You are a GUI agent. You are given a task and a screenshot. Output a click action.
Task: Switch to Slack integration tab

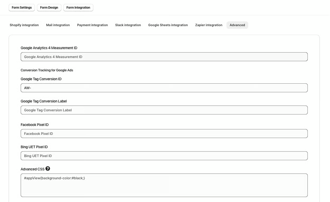[128, 25]
